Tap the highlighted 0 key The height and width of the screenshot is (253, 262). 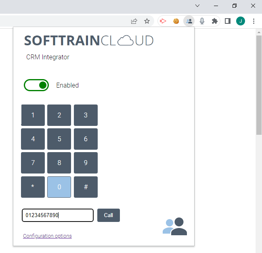(59, 187)
